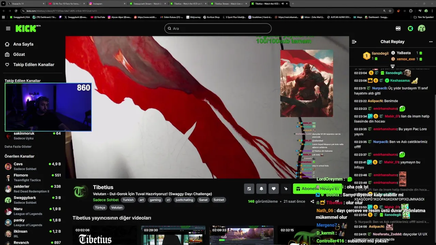Viewport: 436px width, 245px height.
Task: Toggle the heart follow button
Action: [274, 189]
